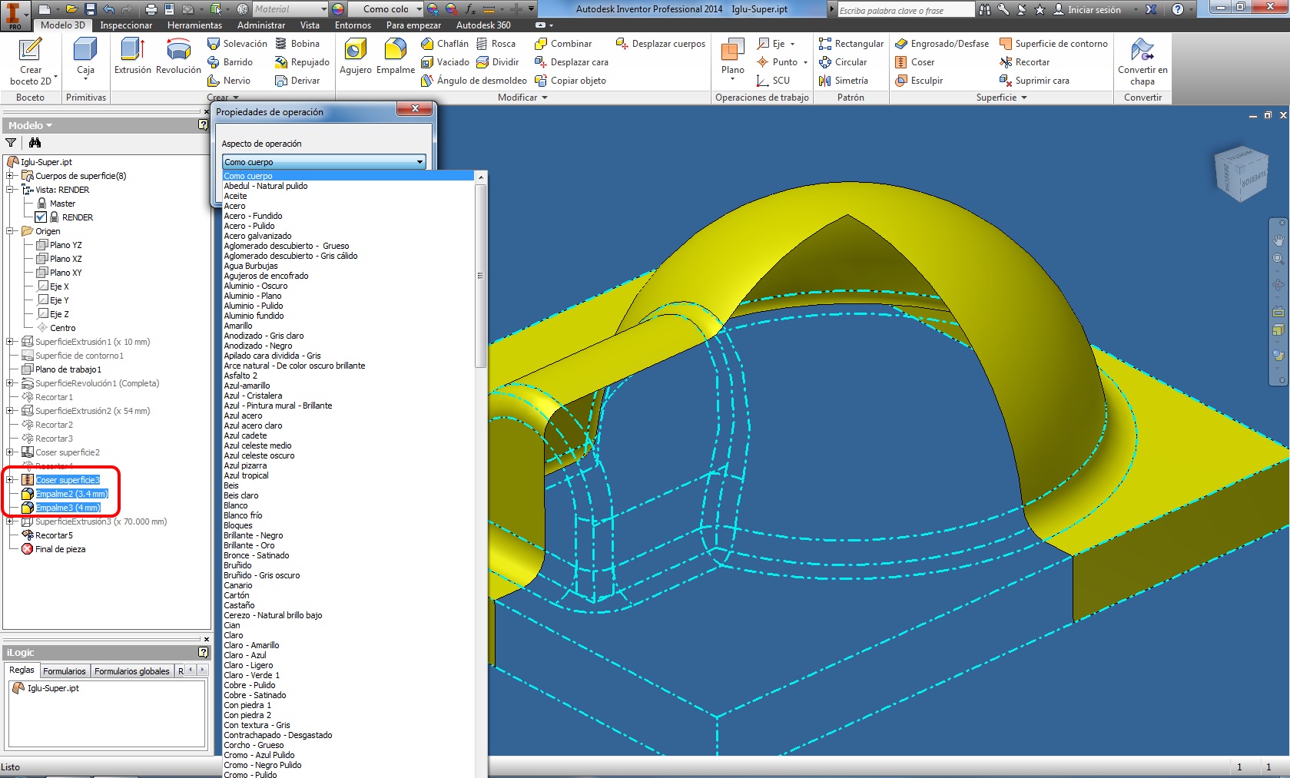The height and width of the screenshot is (778, 1290).
Task: Switch to the Administrar tab
Action: coord(261,25)
